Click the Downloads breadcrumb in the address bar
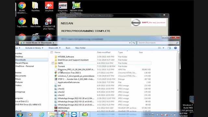The width and height of the screenshot is (208, 117). pos(46,43)
